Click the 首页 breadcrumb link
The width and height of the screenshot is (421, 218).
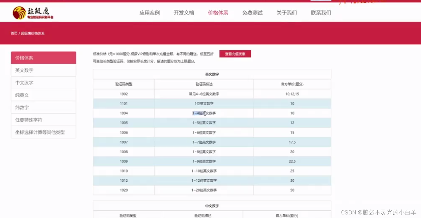click(x=14, y=33)
